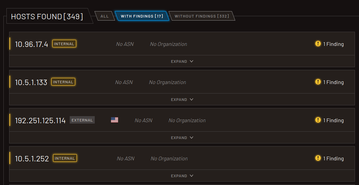This screenshot has height=185, width=359.
Task: Click the IP address 10.96.17.4
Action: 31,44
